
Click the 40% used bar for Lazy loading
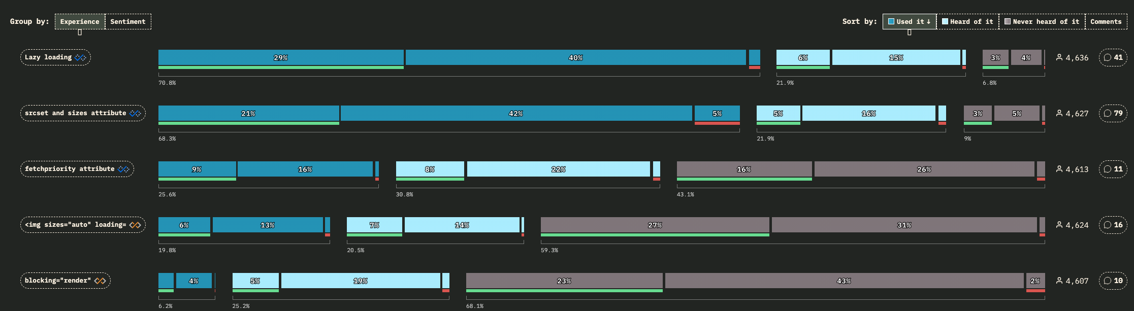pos(575,57)
